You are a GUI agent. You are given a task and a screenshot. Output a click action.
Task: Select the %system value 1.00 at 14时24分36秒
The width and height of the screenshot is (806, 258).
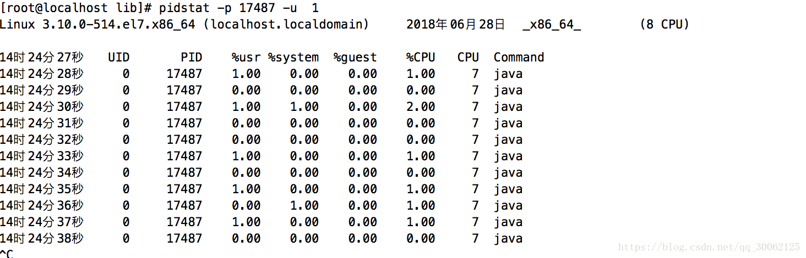tap(304, 206)
